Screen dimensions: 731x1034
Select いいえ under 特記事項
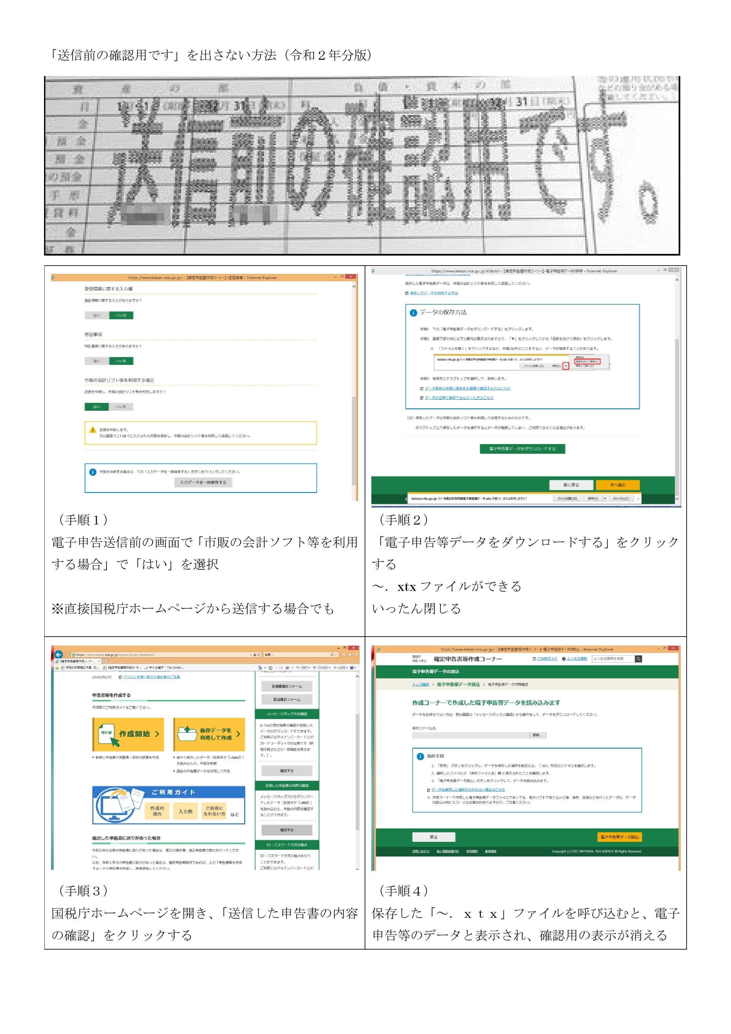click(x=121, y=361)
